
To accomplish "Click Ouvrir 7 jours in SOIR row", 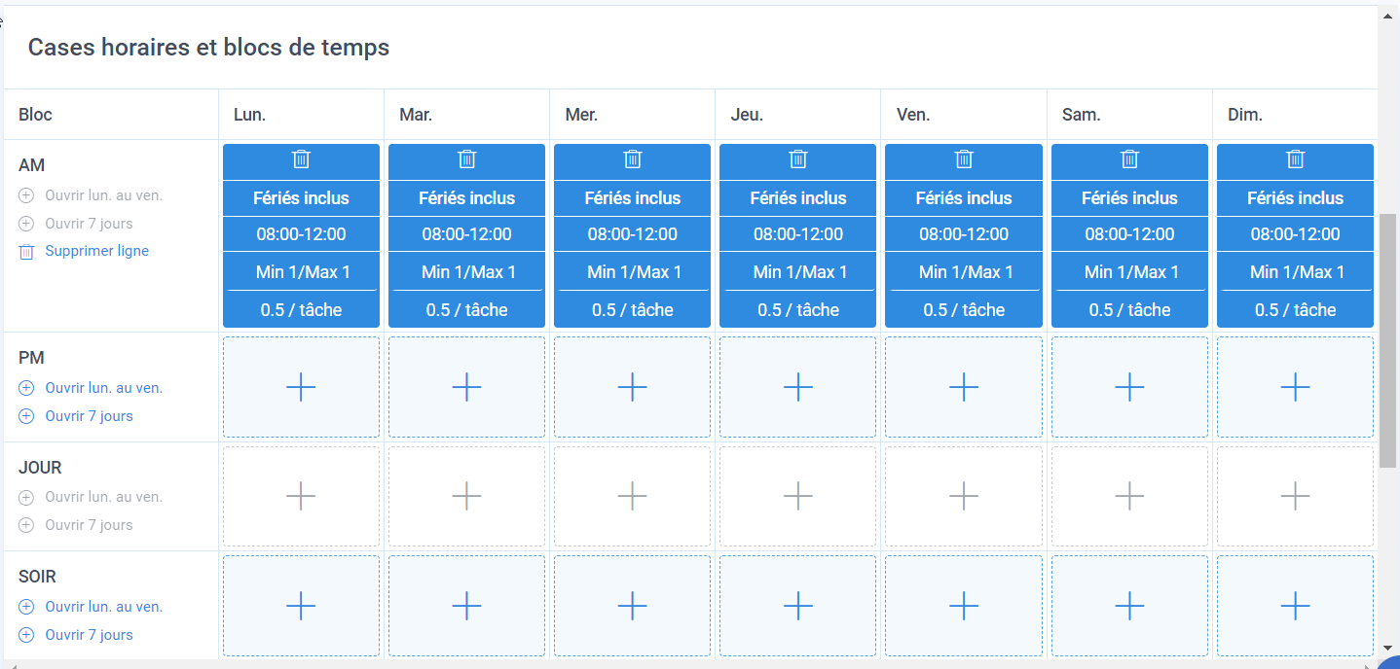I will pos(76,635).
